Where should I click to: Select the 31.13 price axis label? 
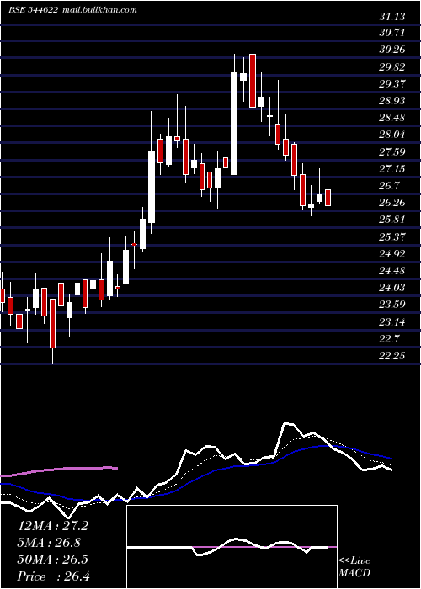[392, 17]
